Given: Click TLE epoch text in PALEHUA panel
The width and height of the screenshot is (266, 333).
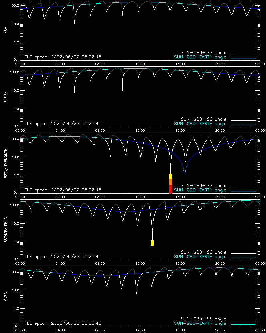Looking at the screenshot, I should [x=63, y=256].
